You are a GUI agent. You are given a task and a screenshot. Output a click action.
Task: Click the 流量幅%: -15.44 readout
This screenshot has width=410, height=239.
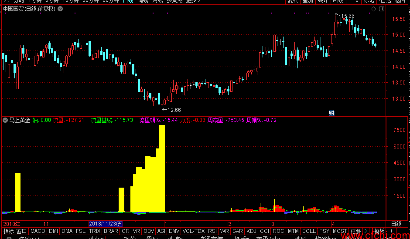(x=158, y=120)
